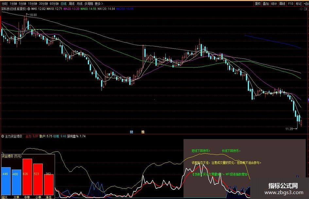The height and width of the screenshot is (199, 309).
Task: Click the 标记 mark button
Action: pyautogui.click(x=299, y=4)
